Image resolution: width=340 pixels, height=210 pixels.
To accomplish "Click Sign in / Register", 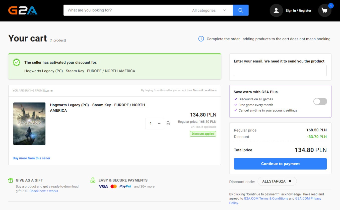I will [298, 10].
